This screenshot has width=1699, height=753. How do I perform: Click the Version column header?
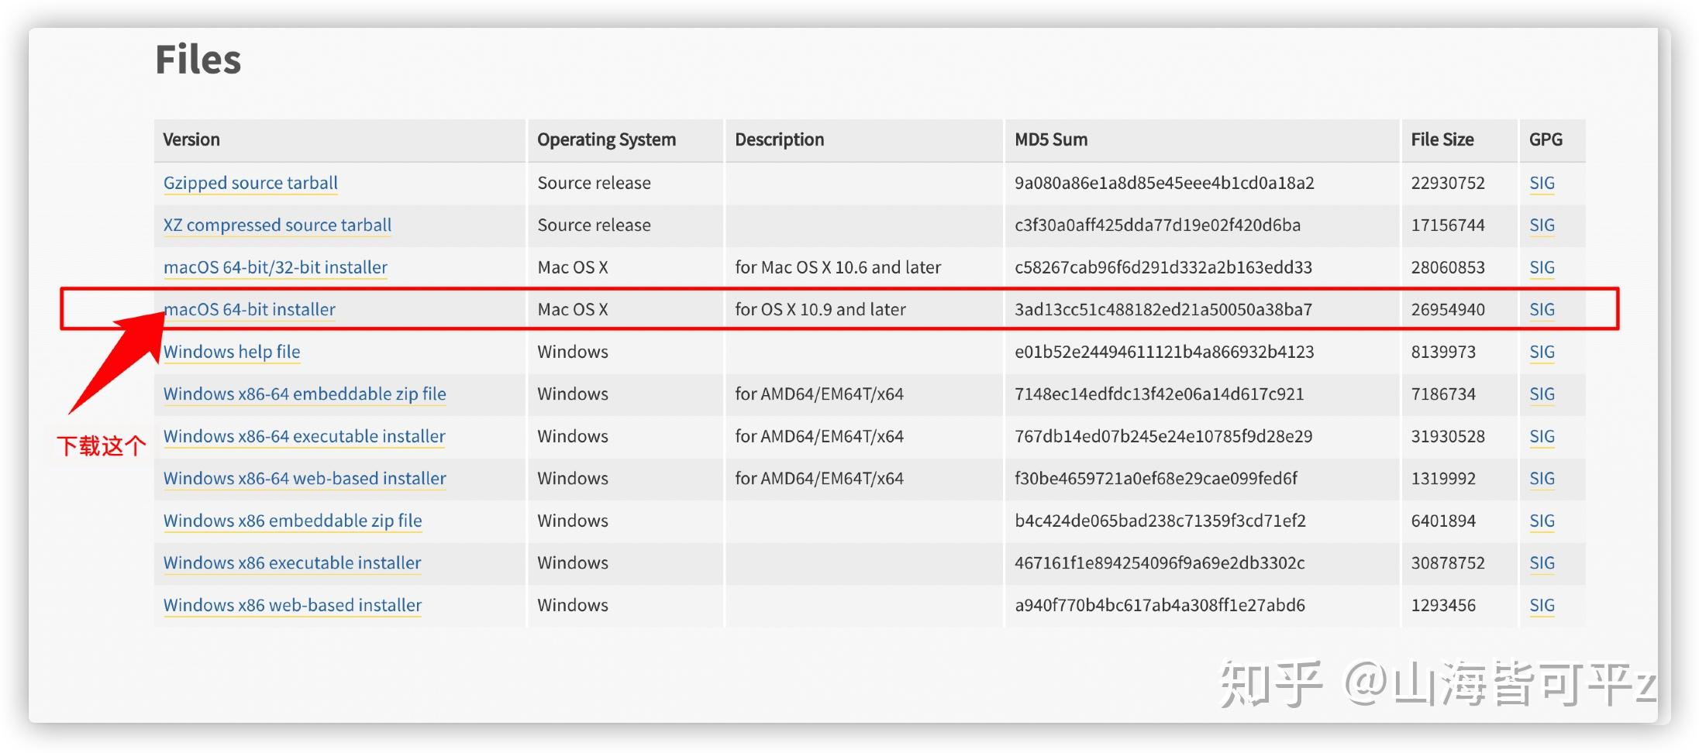point(191,139)
